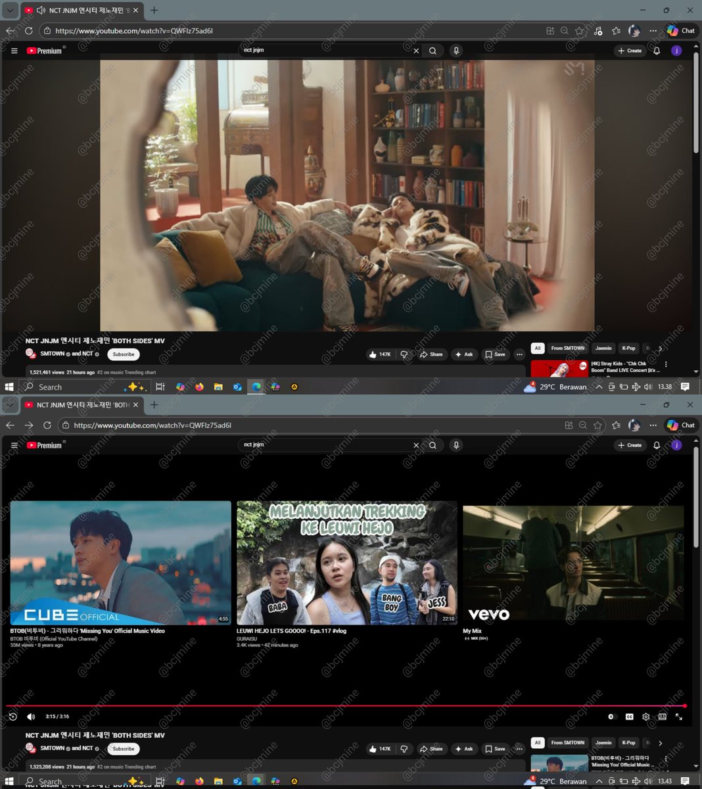Click search magnifier button in top window
Image resolution: width=702 pixels, height=789 pixels.
[x=433, y=51]
